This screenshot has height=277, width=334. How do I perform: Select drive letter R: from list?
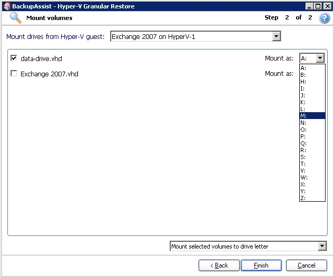point(312,150)
